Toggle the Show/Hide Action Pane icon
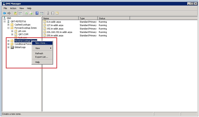This screenshot has height=117, width=199. (42, 13)
